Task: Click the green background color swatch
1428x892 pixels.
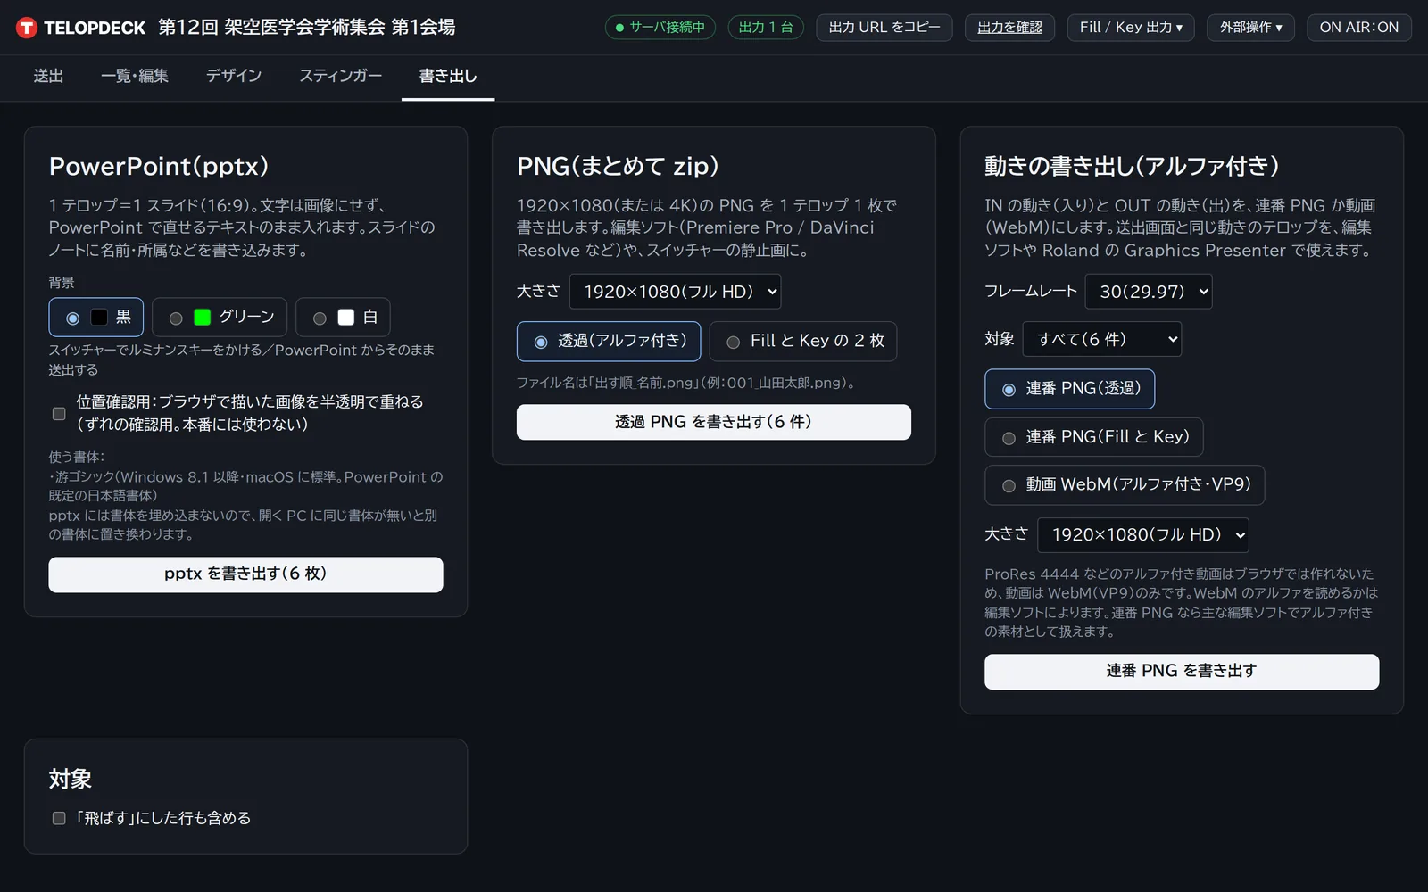Action: [203, 318]
